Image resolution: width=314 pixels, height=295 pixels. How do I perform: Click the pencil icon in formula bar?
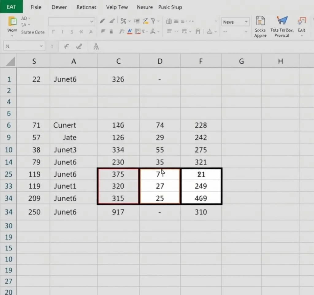coord(79,46)
